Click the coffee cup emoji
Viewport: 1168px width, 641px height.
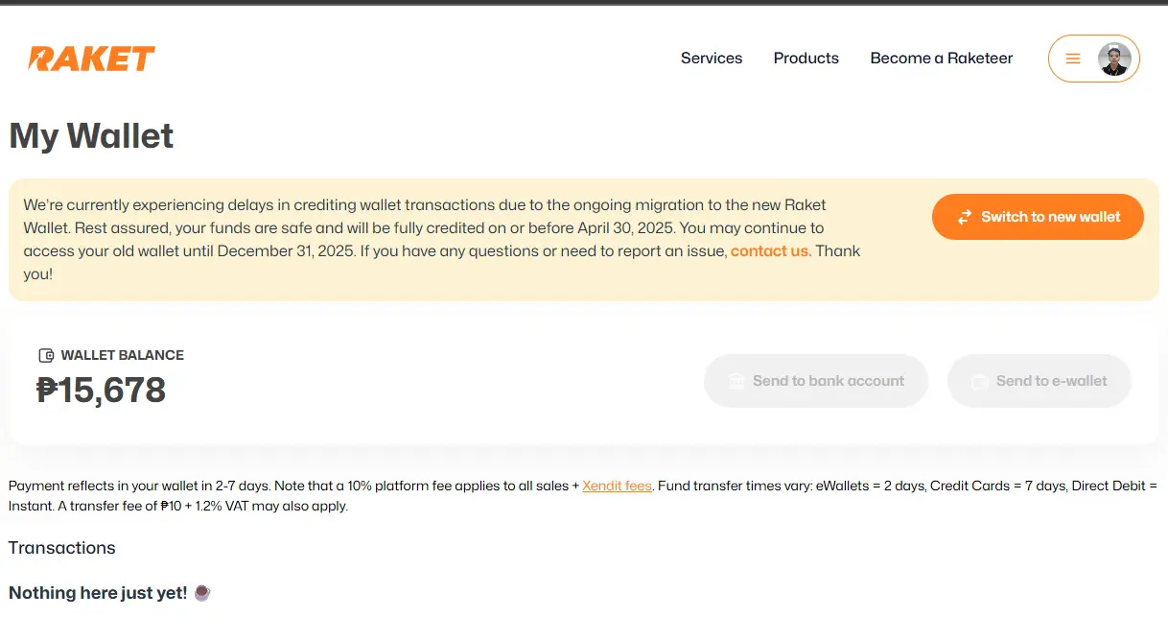201,593
